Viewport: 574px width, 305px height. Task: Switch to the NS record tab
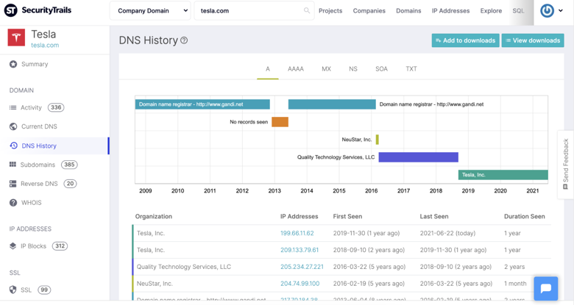point(353,69)
